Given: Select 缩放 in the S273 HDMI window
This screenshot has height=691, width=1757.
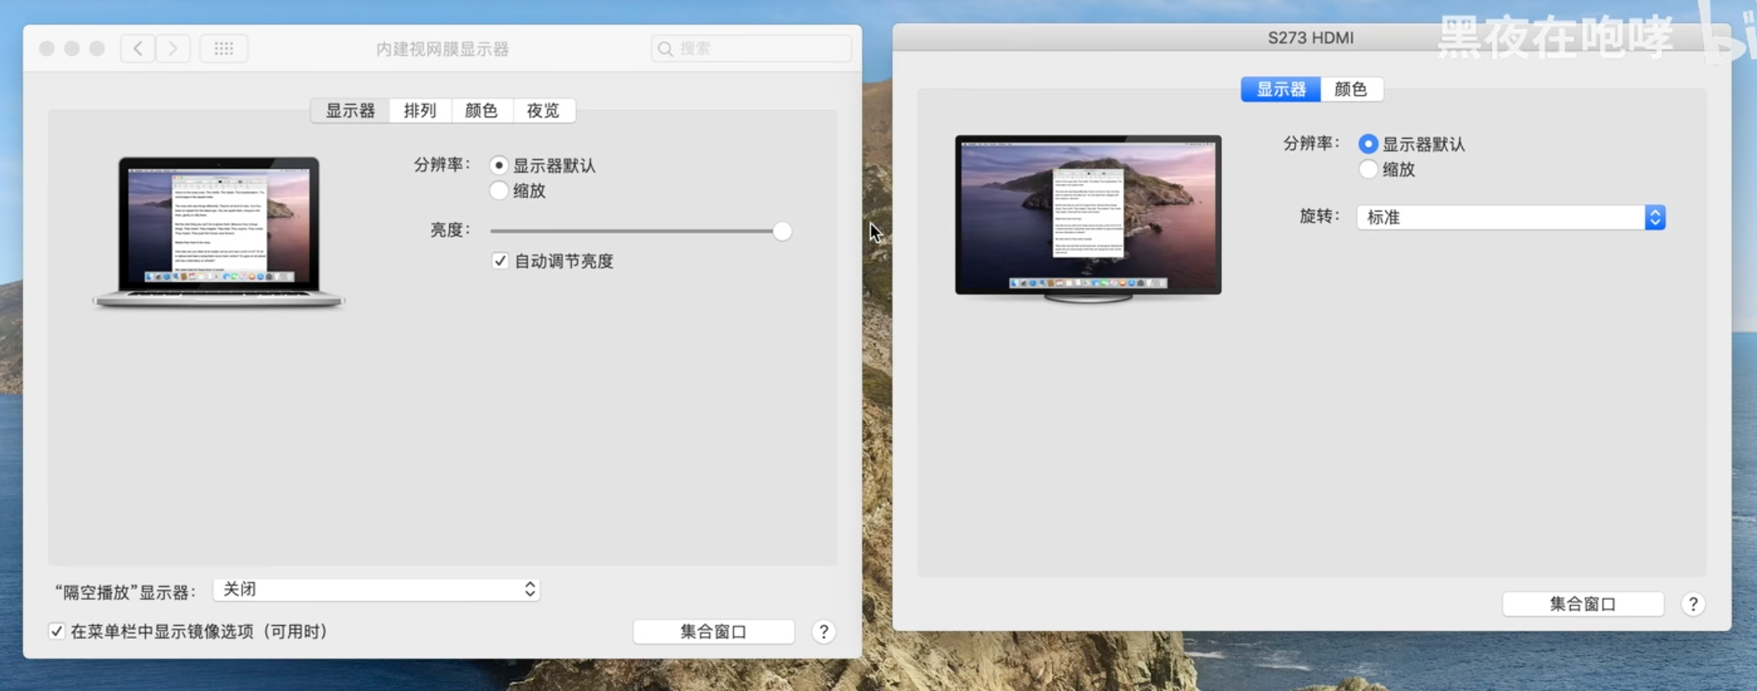Looking at the screenshot, I should pyautogui.click(x=1368, y=169).
